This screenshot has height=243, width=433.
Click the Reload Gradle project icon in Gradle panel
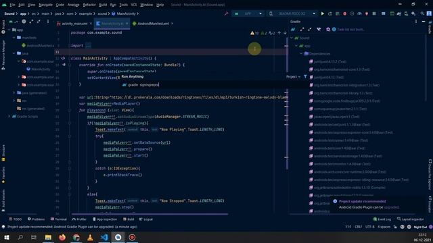tap(293, 29)
